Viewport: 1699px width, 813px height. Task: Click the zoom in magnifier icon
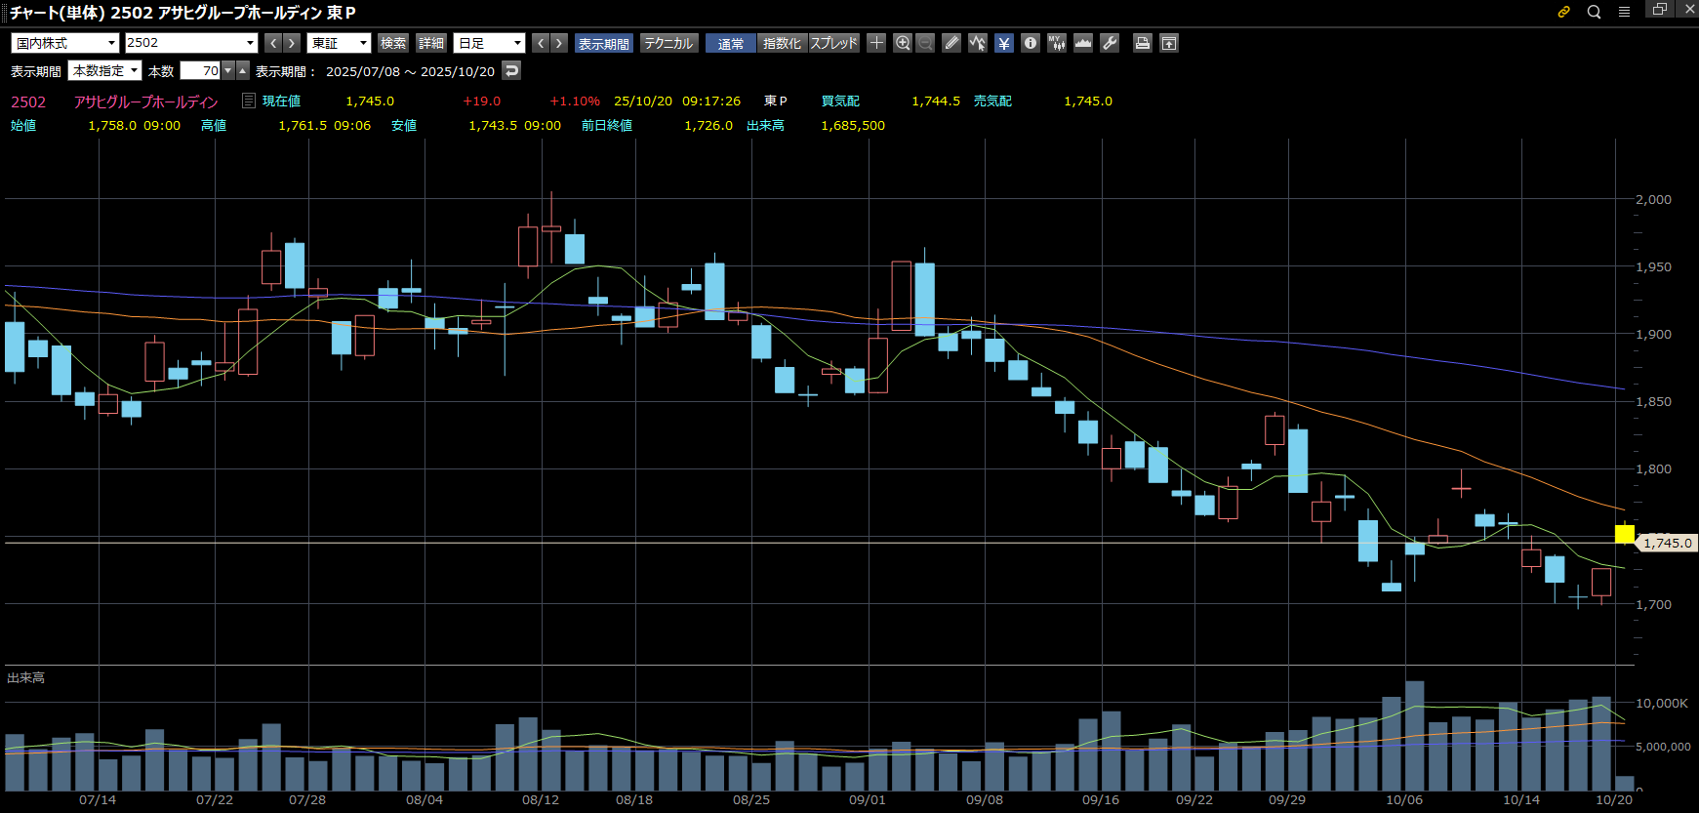coord(903,43)
